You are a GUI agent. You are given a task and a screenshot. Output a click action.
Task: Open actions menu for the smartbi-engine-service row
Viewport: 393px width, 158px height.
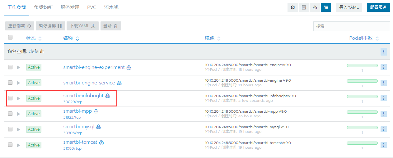pos(384,83)
